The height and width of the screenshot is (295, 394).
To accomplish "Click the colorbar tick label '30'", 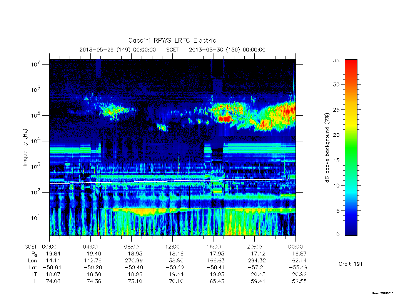I will (336, 84).
